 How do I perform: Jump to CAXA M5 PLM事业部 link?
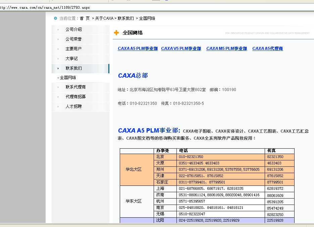click(227, 49)
